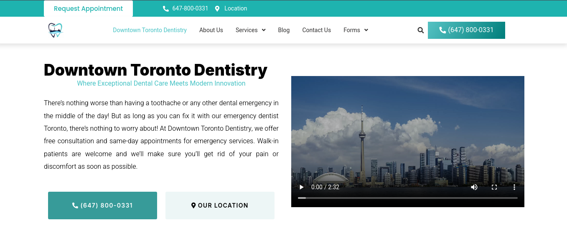Go to the About Us page
Image resolution: width=567 pixels, height=241 pixels.
[x=211, y=30]
